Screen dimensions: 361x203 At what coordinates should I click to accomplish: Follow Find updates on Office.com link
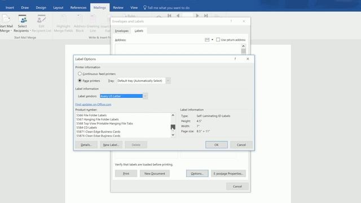coord(93,104)
